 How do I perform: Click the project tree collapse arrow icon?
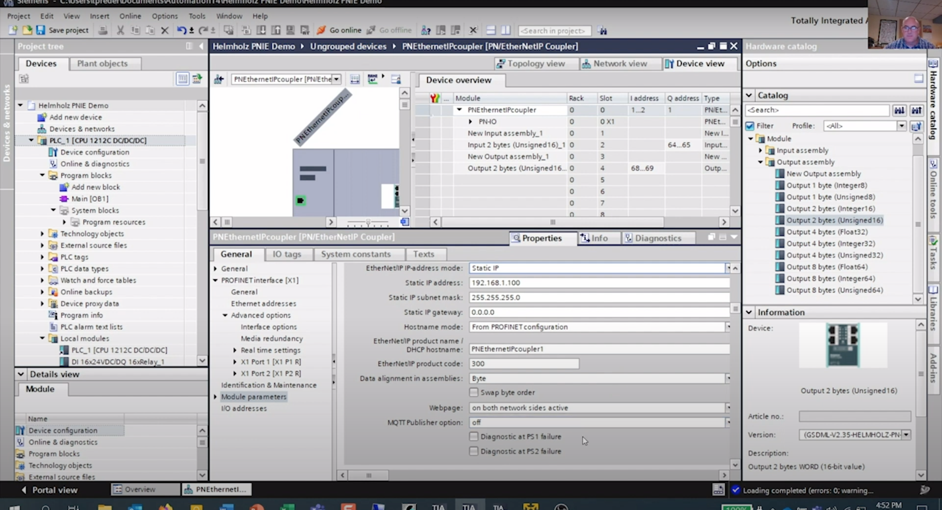click(x=201, y=46)
